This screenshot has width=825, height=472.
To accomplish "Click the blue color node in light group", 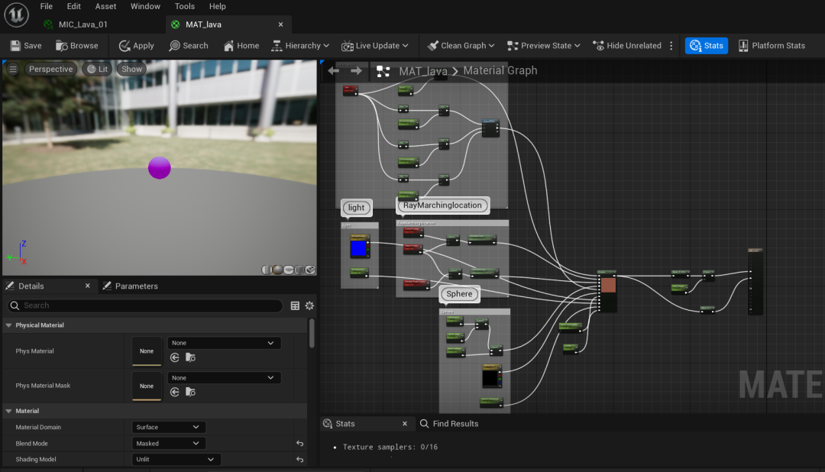I will click(x=357, y=248).
